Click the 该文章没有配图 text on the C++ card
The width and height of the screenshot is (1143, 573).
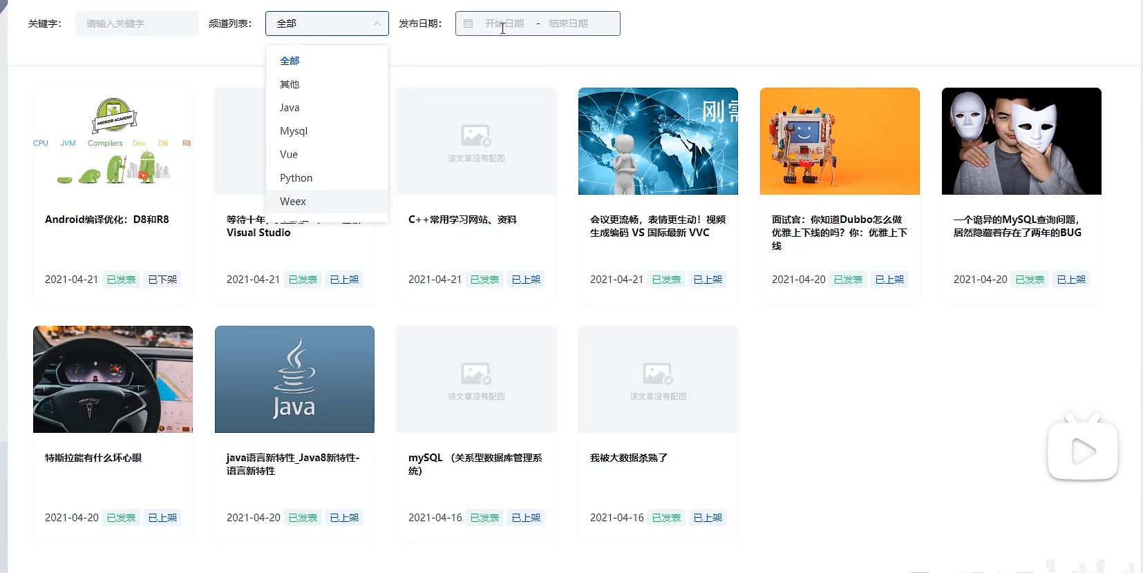(476, 159)
